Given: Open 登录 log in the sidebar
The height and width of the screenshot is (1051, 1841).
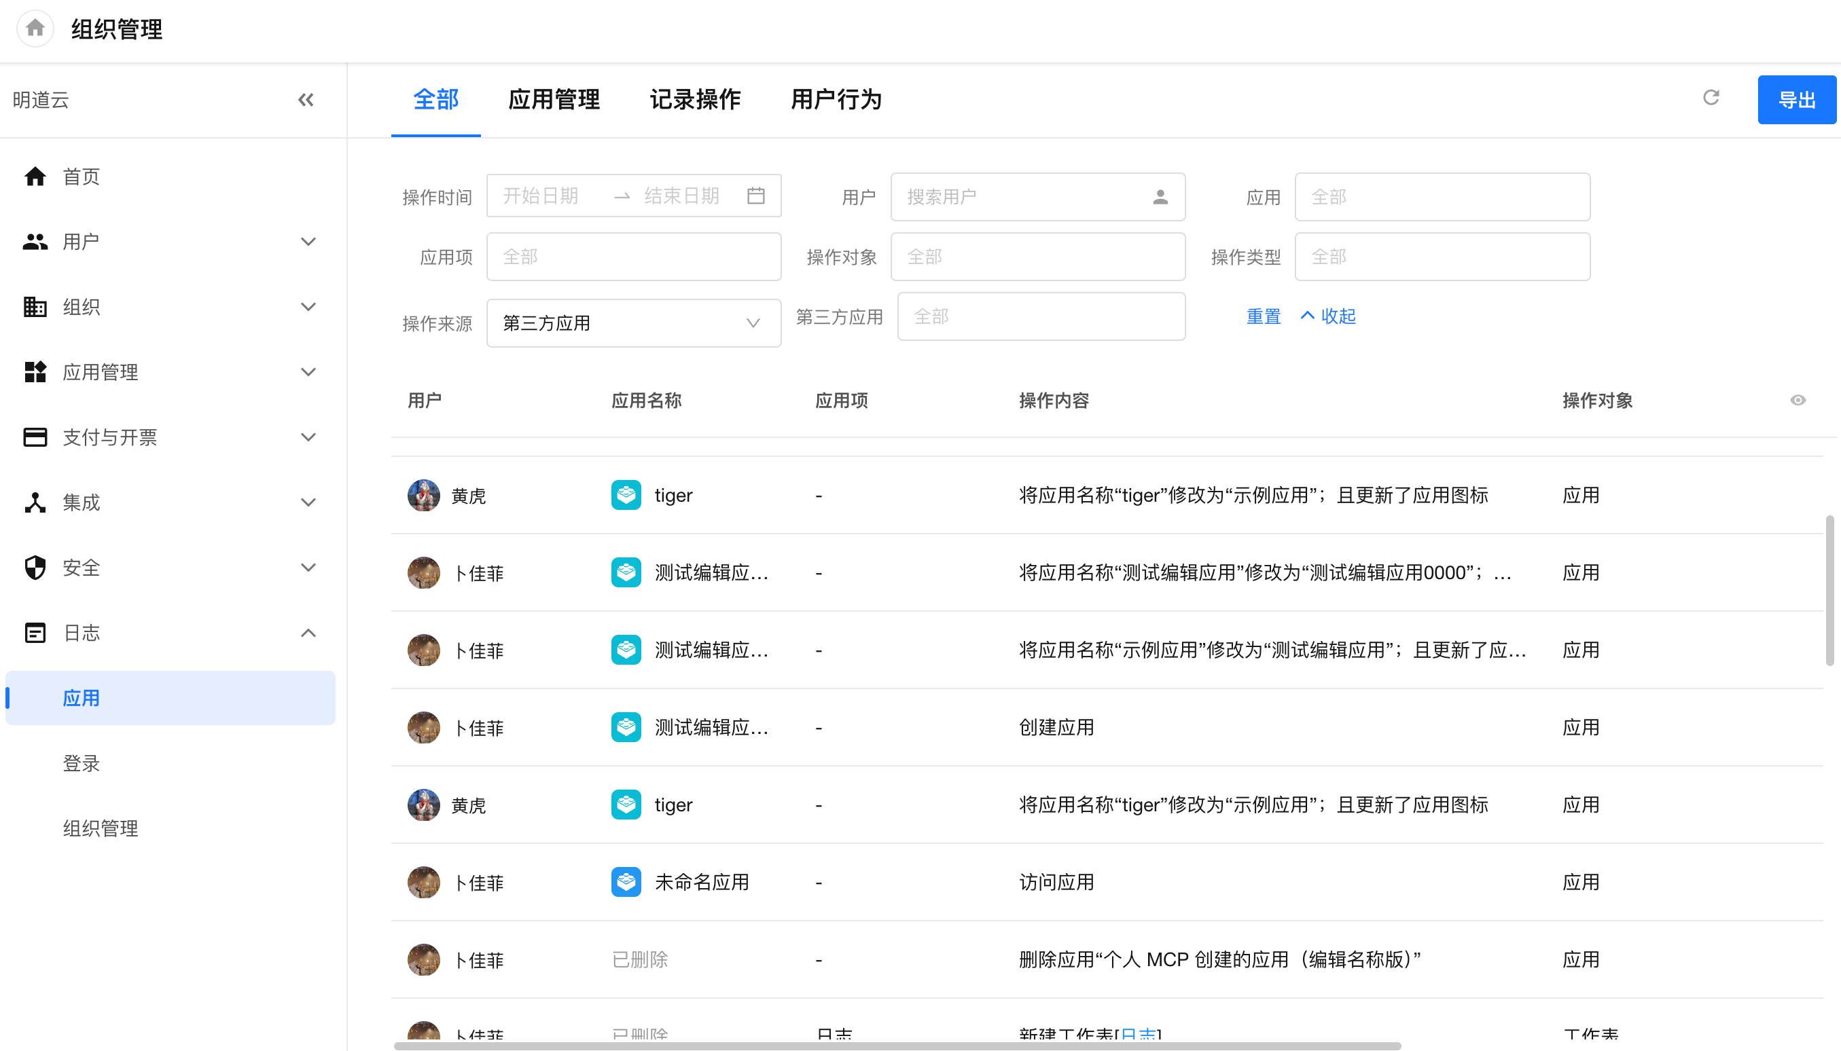Looking at the screenshot, I should pyautogui.click(x=81, y=763).
